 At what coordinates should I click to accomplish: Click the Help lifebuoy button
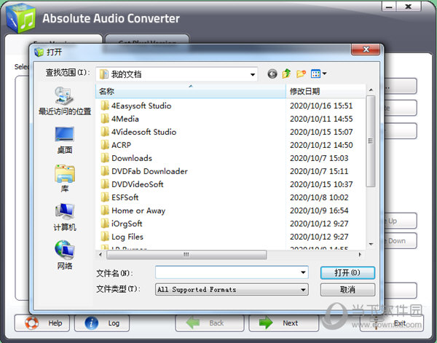click(x=42, y=323)
